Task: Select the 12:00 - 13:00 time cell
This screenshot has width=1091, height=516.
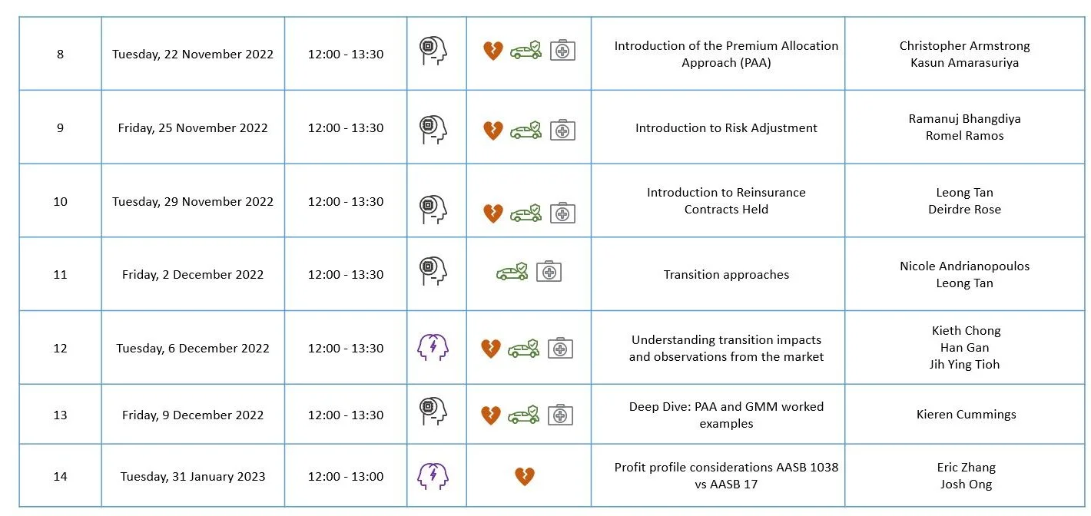Action: tap(346, 476)
